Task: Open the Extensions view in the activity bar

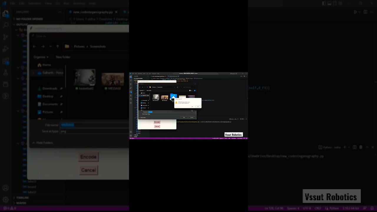Action: [x=131, y=92]
